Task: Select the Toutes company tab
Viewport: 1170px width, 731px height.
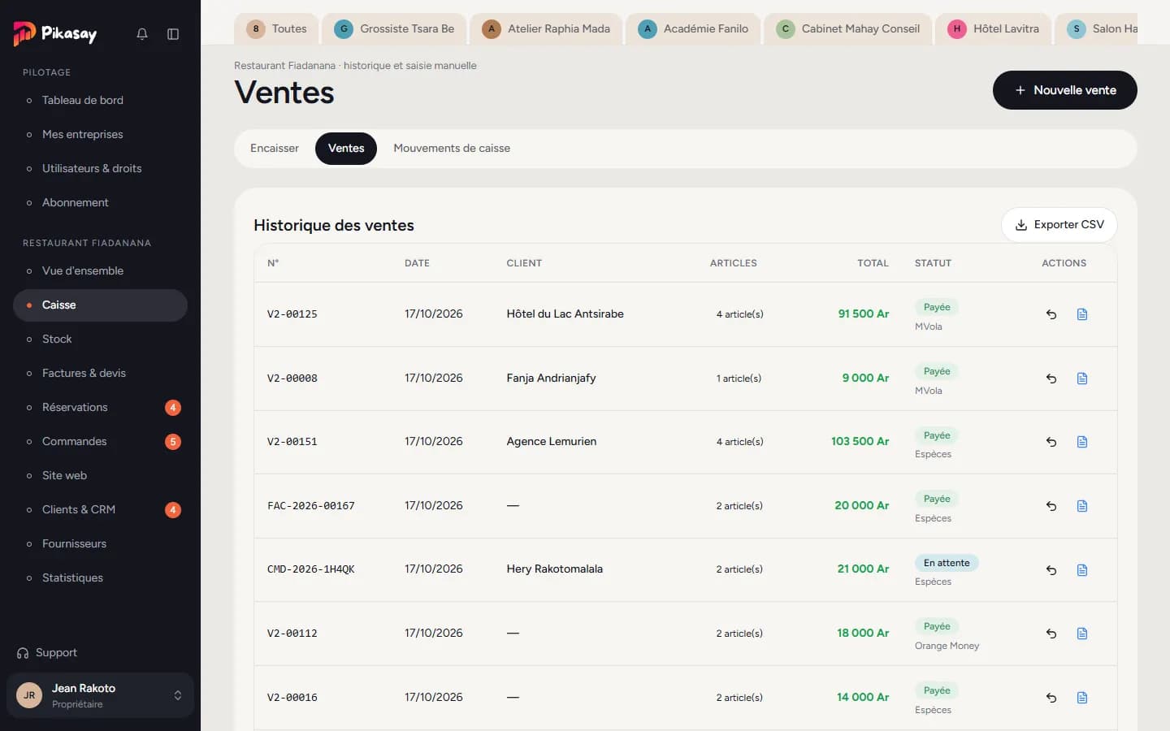Action: click(x=277, y=29)
